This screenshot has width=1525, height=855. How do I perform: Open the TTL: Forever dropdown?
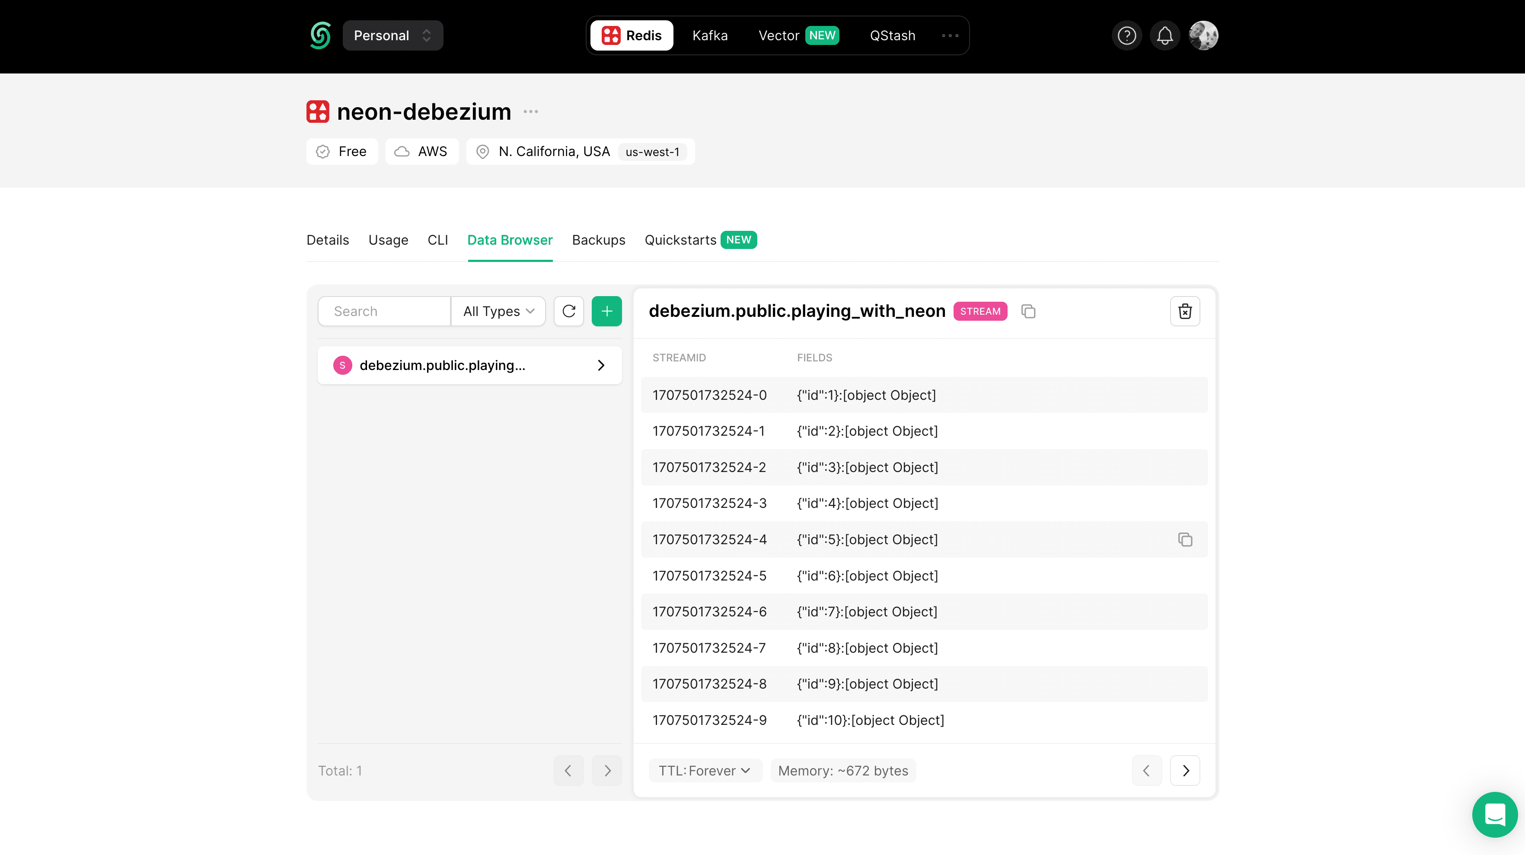705,770
